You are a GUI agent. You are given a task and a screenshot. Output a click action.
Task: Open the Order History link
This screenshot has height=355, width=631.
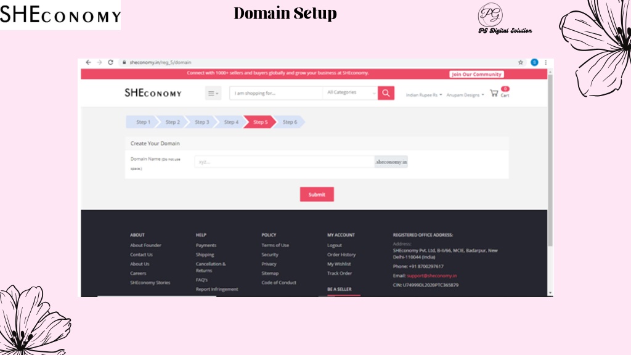[x=341, y=255]
